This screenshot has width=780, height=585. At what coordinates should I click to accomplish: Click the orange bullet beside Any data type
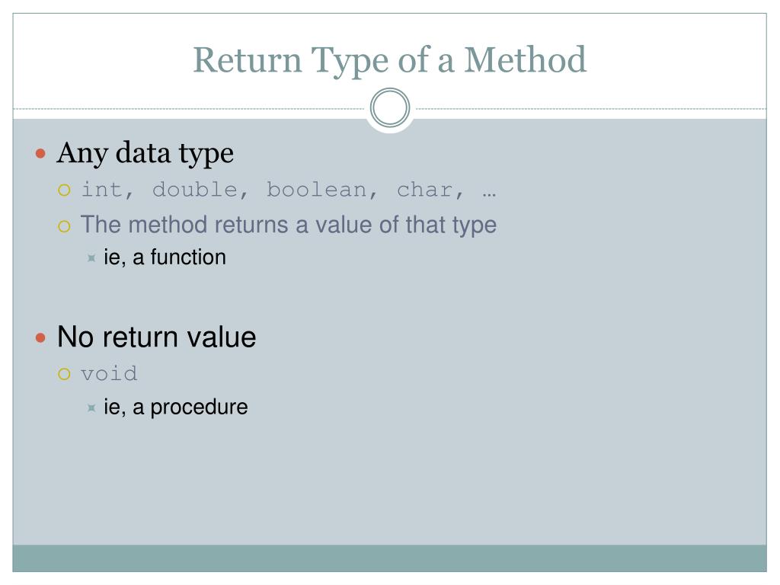pyautogui.click(x=41, y=153)
